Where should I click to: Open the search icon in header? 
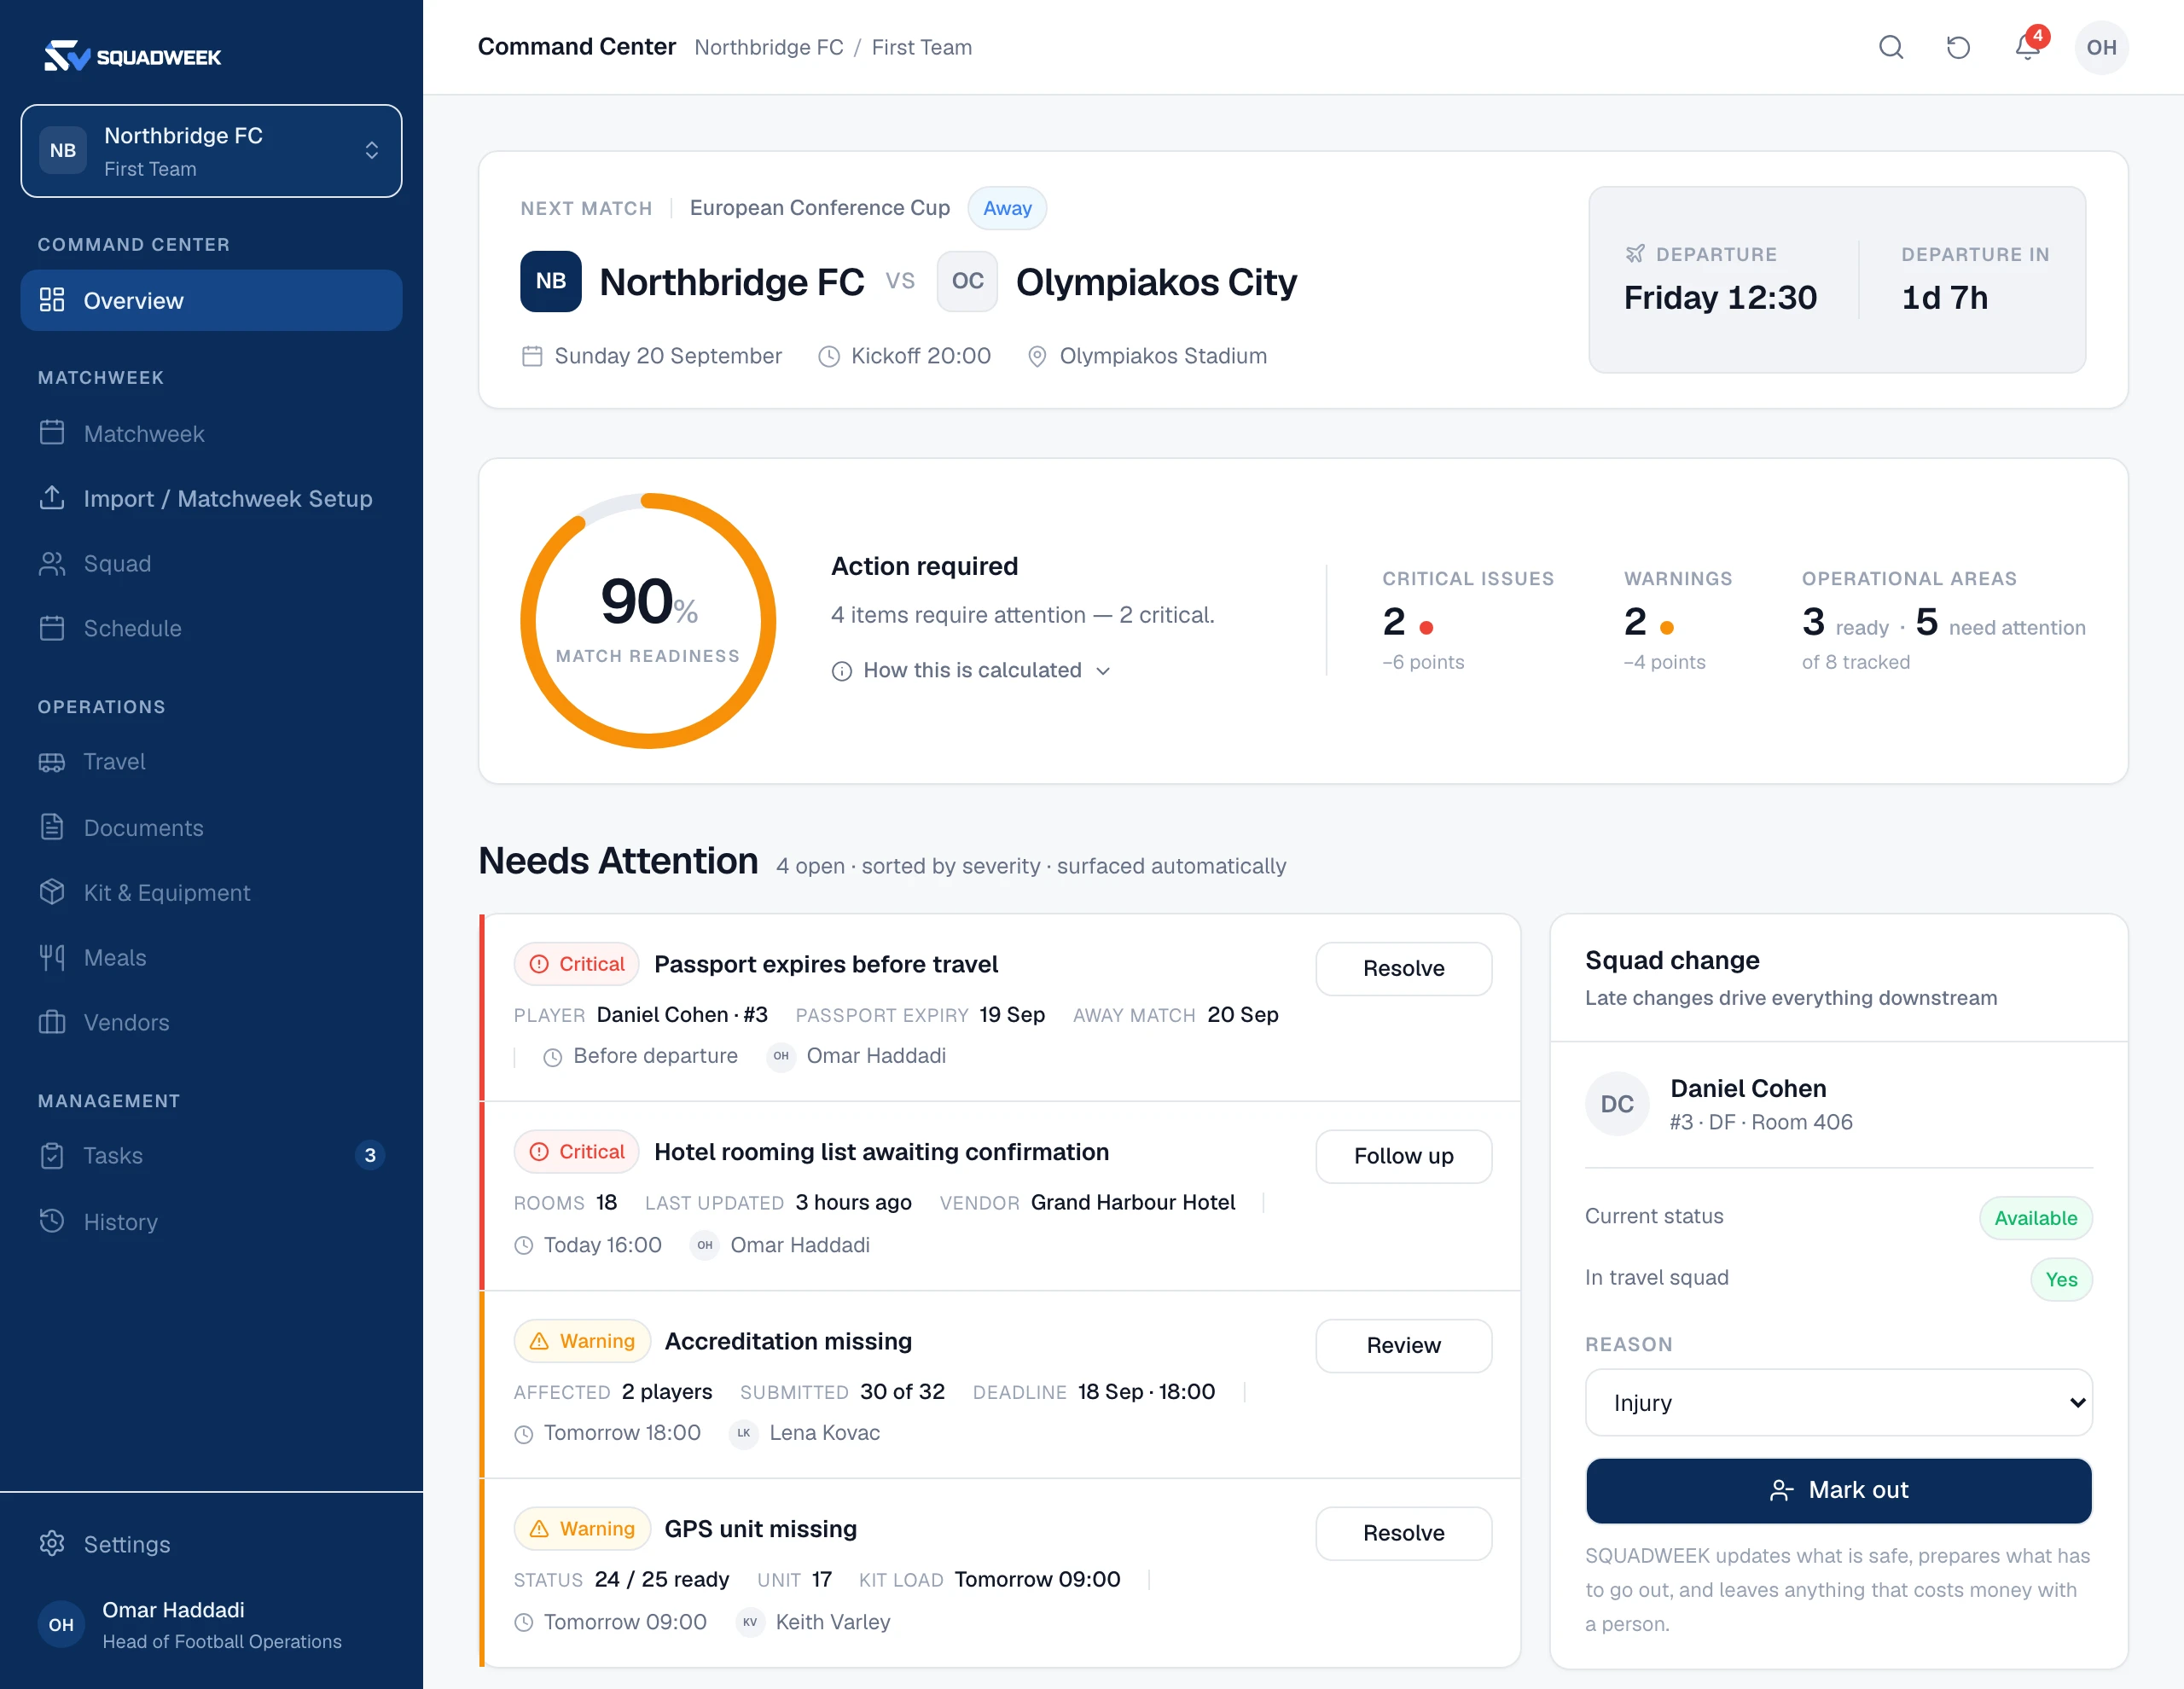[1890, 47]
